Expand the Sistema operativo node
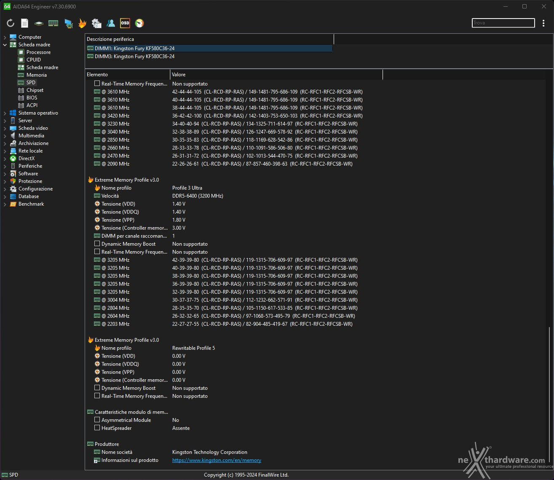This screenshot has height=480, width=554. click(x=5, y=113)
